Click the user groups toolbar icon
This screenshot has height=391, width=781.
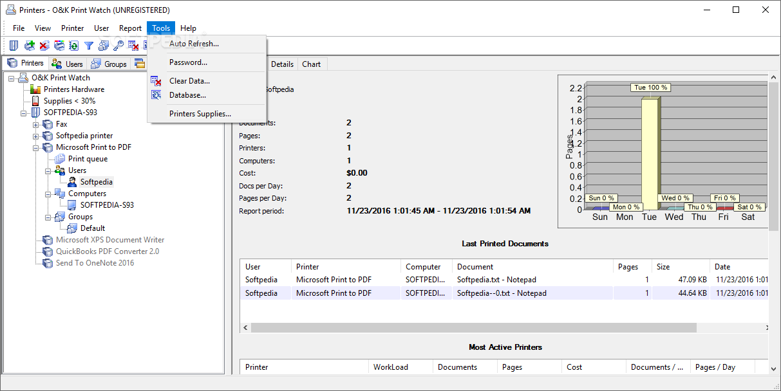point(104,45)
